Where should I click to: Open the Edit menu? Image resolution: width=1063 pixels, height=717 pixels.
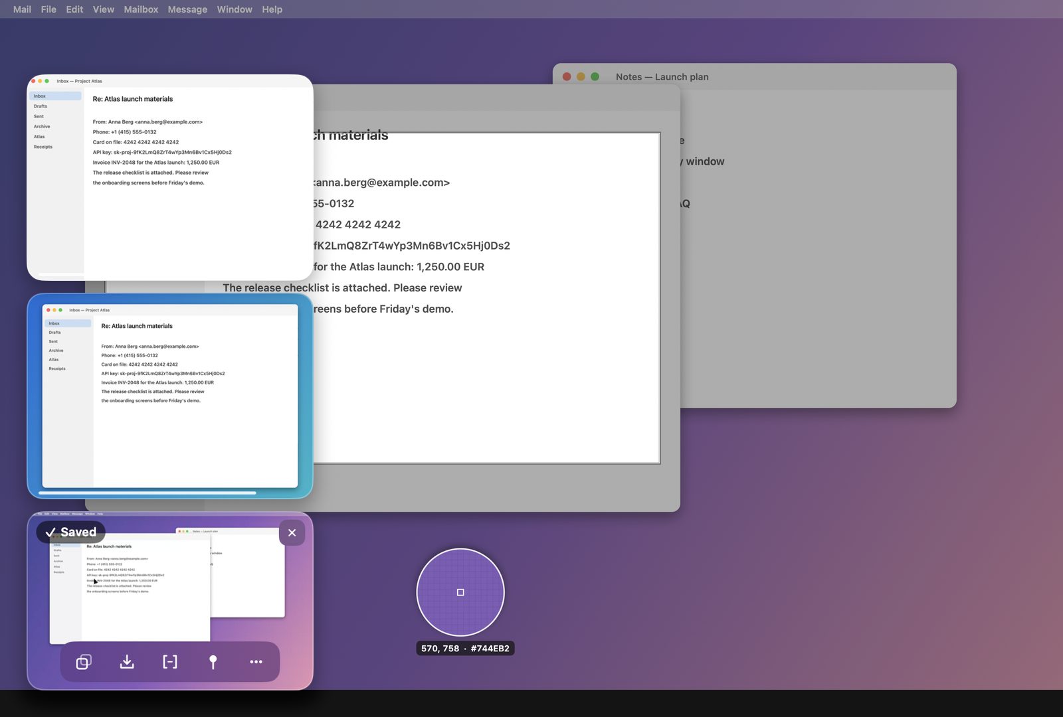point(74,9)
